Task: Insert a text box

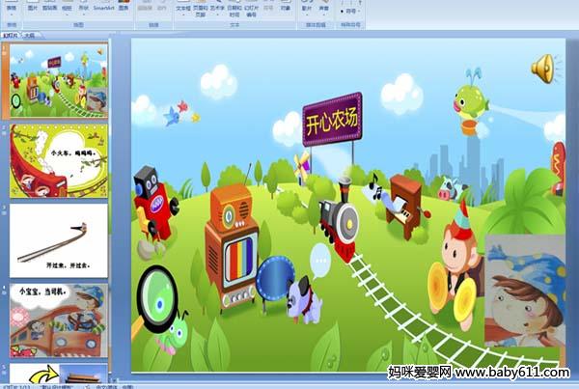Action: (x=182, y=8)
